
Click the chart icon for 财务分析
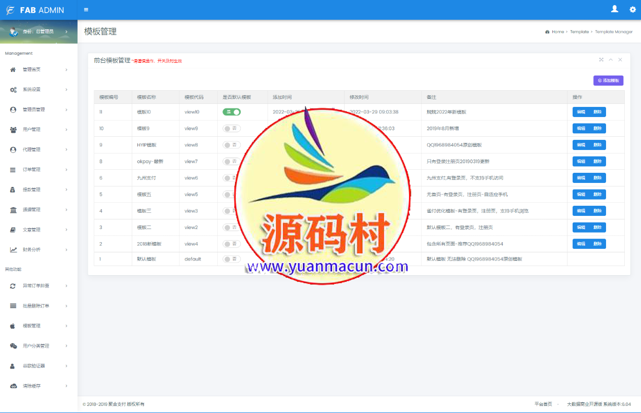click(x=13, y=250)
